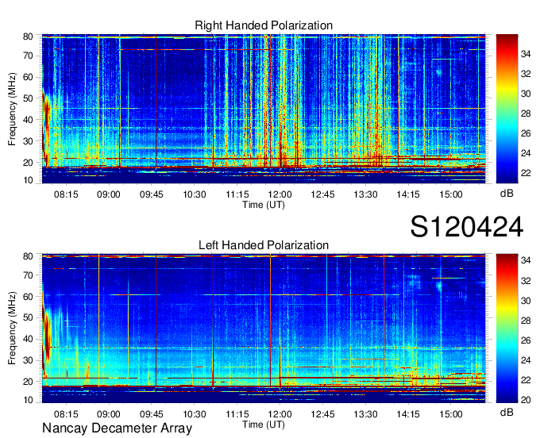Select the "S120424" observation label
The width and height of the screenshot is (540, 438).
[x=467, y=227]
